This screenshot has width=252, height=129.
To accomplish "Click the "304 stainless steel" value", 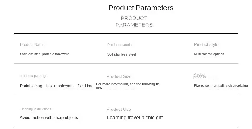I will click(122, 54).
